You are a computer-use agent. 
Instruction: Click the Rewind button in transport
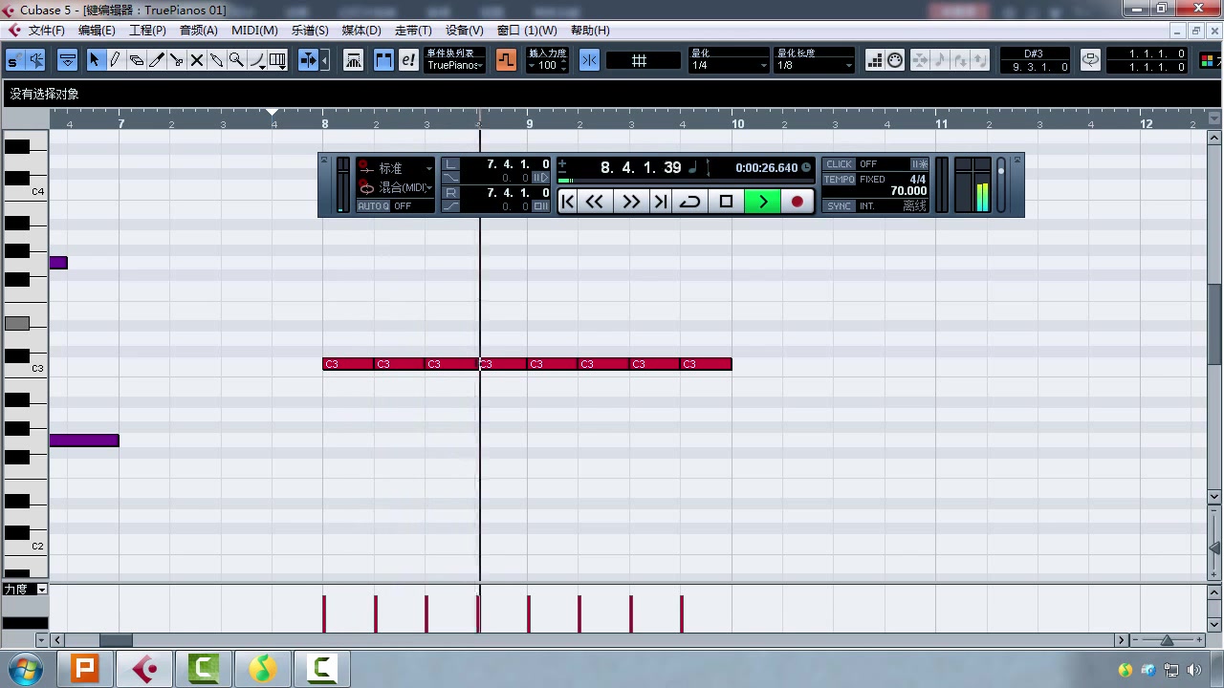[595, 201]
